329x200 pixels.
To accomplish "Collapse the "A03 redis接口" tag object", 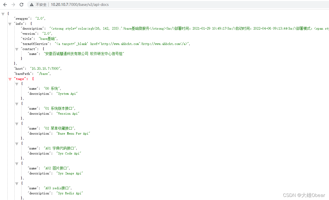I will [17, 184].
